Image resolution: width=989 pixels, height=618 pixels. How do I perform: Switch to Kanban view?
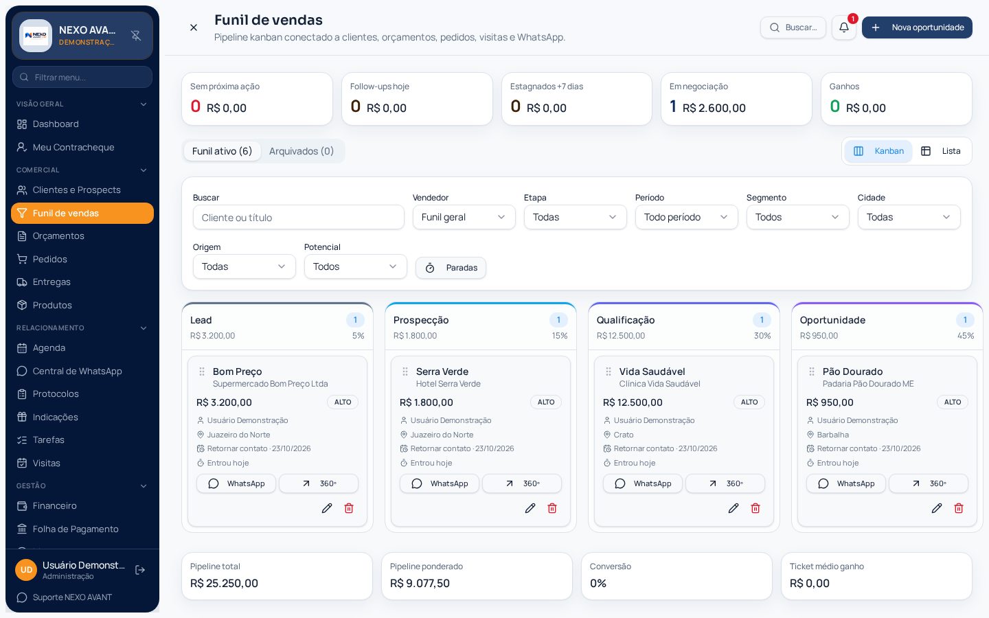(x=878, y=151)
